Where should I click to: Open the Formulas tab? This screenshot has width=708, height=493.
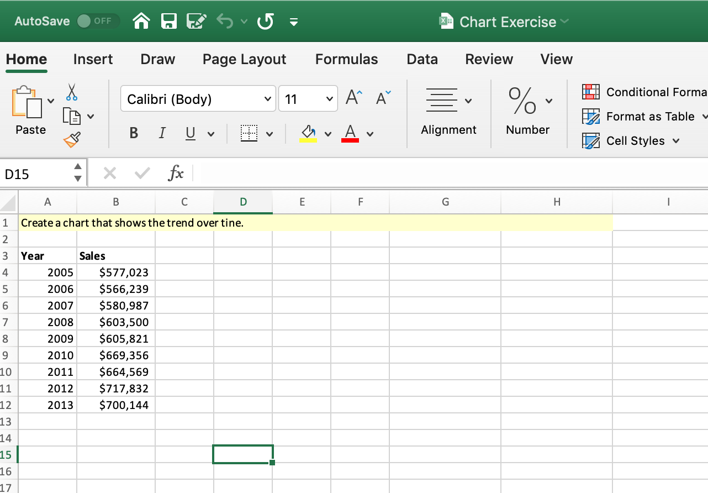[346, 59]
